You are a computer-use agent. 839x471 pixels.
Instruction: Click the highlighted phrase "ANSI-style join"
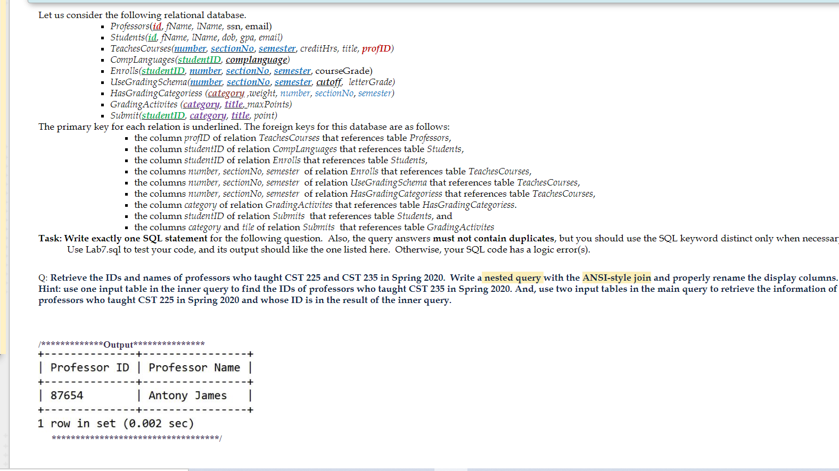pos(616,277)
